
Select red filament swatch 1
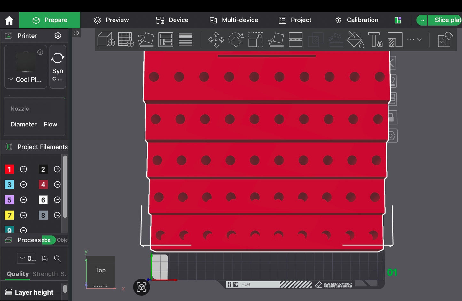tap(9, 169)
